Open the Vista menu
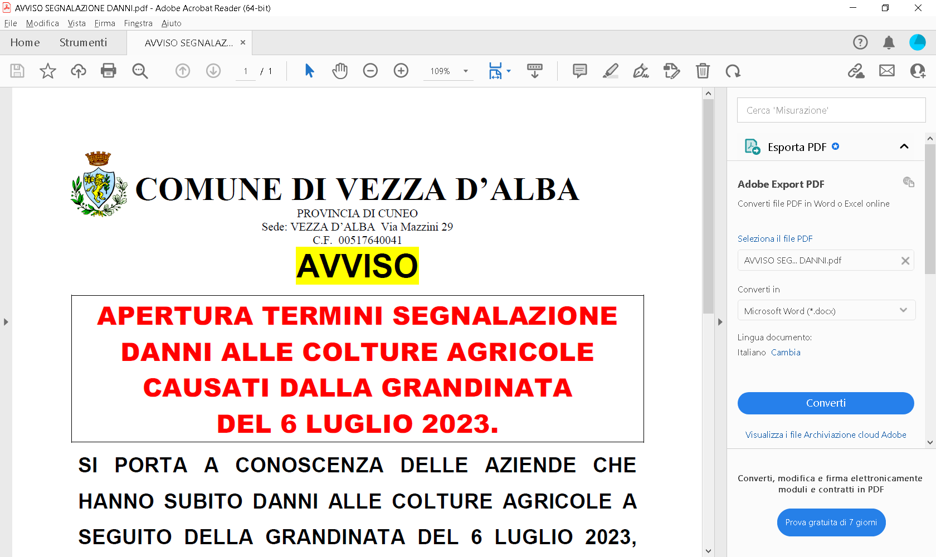This screenshot has height=557, width=936. pos(76,23)
